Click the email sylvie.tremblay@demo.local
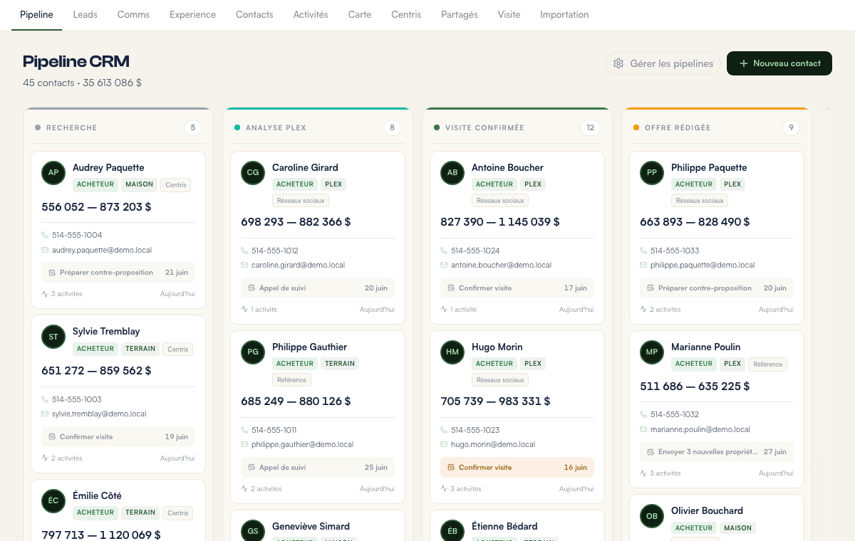This screenshot has height=541, width=855. click(x=99, y=414)
